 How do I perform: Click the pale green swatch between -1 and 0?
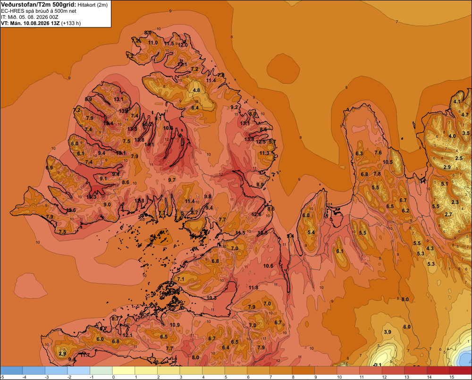tap(101, 371)
